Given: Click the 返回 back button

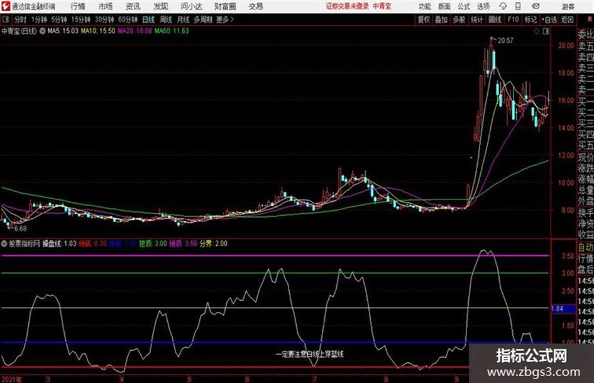Looking at the screenshot, I should click(567, 19).
